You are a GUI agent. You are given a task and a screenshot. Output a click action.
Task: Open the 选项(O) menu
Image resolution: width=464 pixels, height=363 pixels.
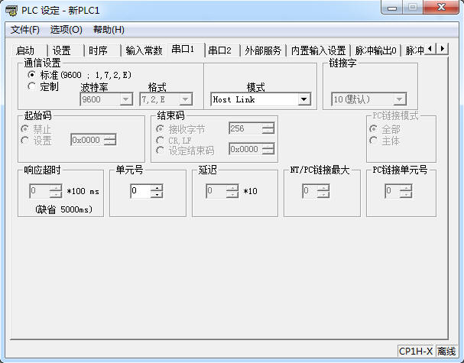point(66,30)
